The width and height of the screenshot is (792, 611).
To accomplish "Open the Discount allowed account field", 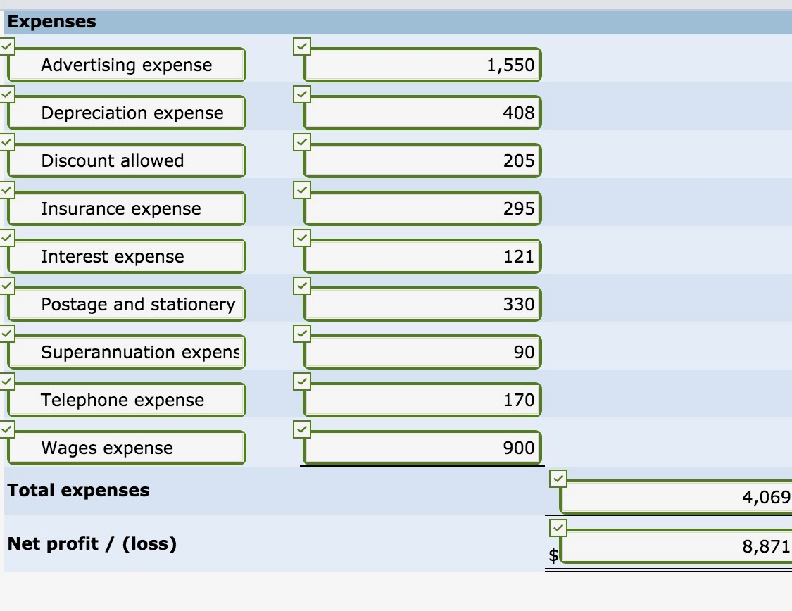I will click(127, 160).
